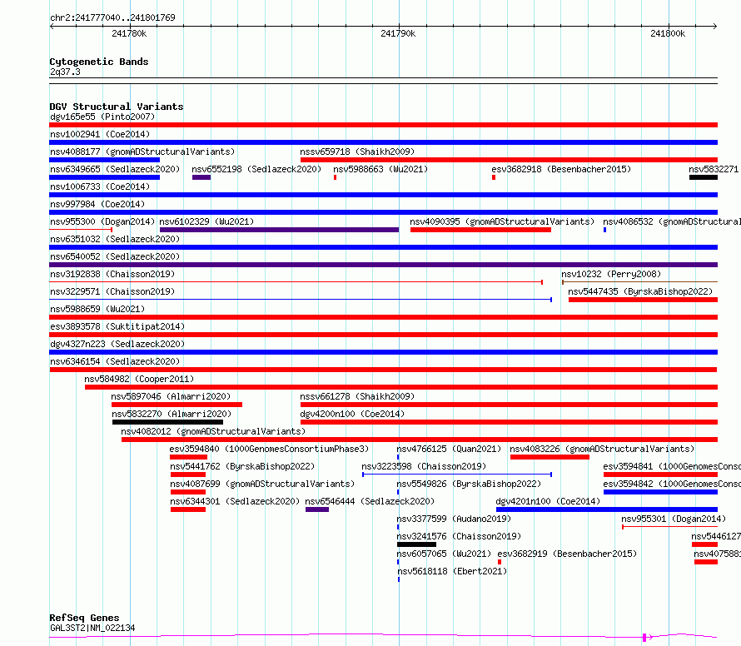741x646 pixels.
Task: Open the nsv3229571 (Chaisson2019) label
Action: pos(112,291)
